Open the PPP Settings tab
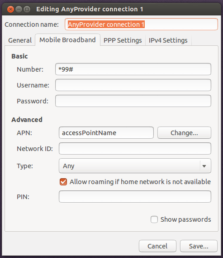 click(x=123, y=40)
